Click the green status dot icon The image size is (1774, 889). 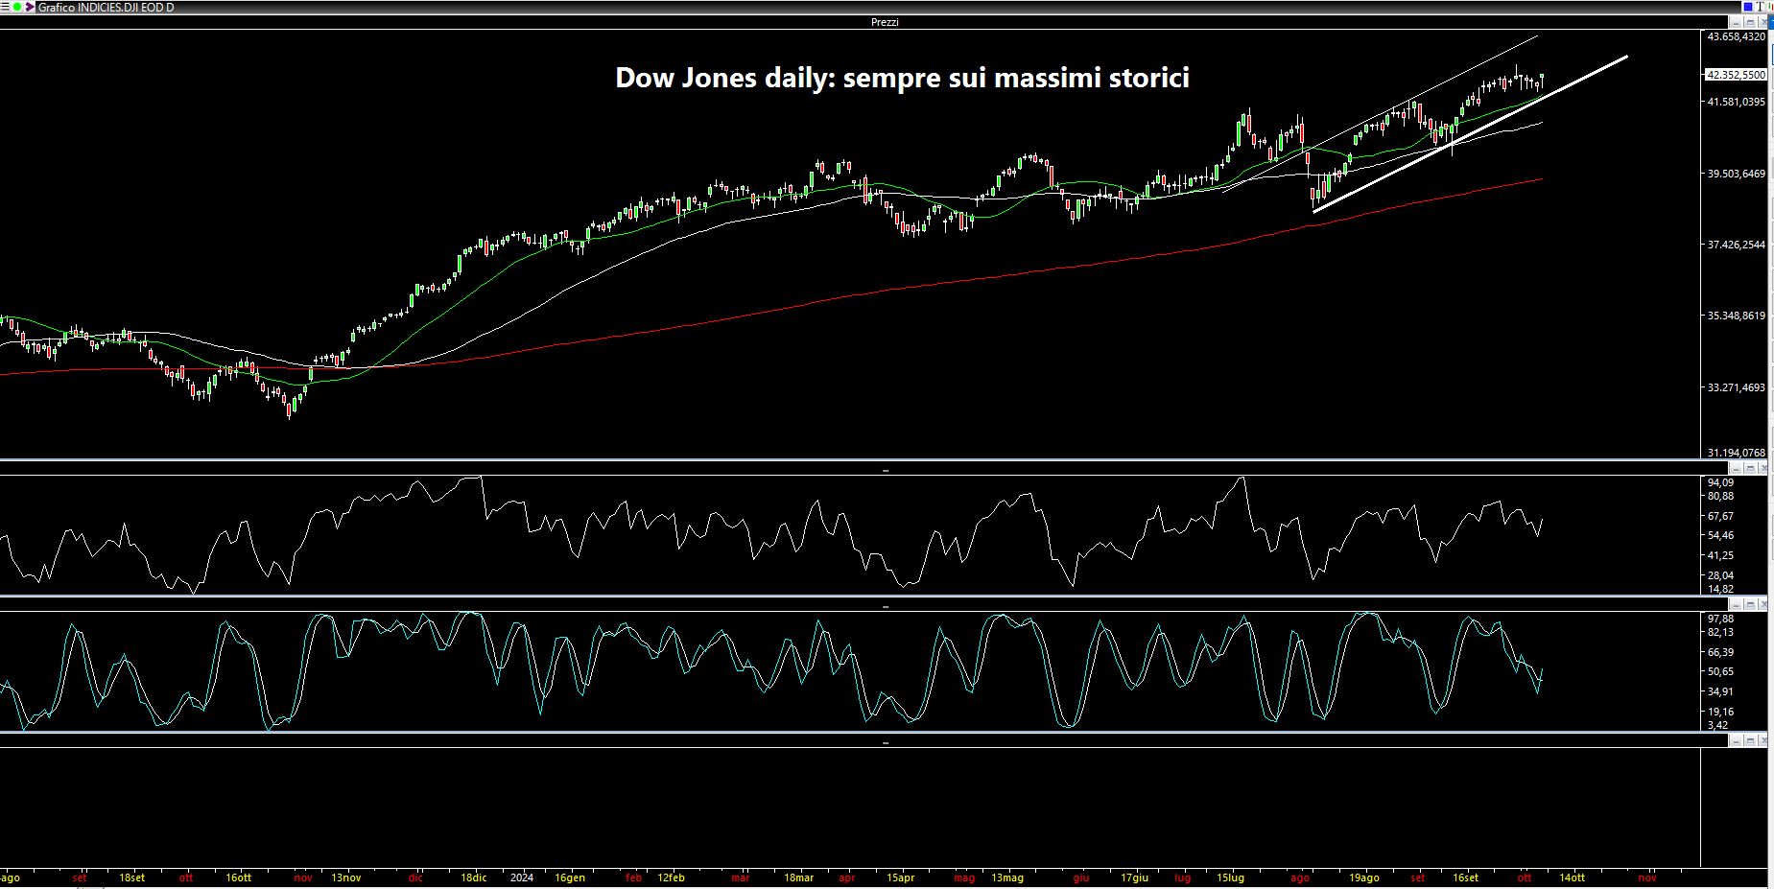click(x=17, y=7)
